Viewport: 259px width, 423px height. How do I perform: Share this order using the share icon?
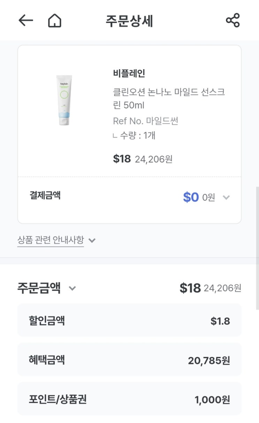coord(233,21)
